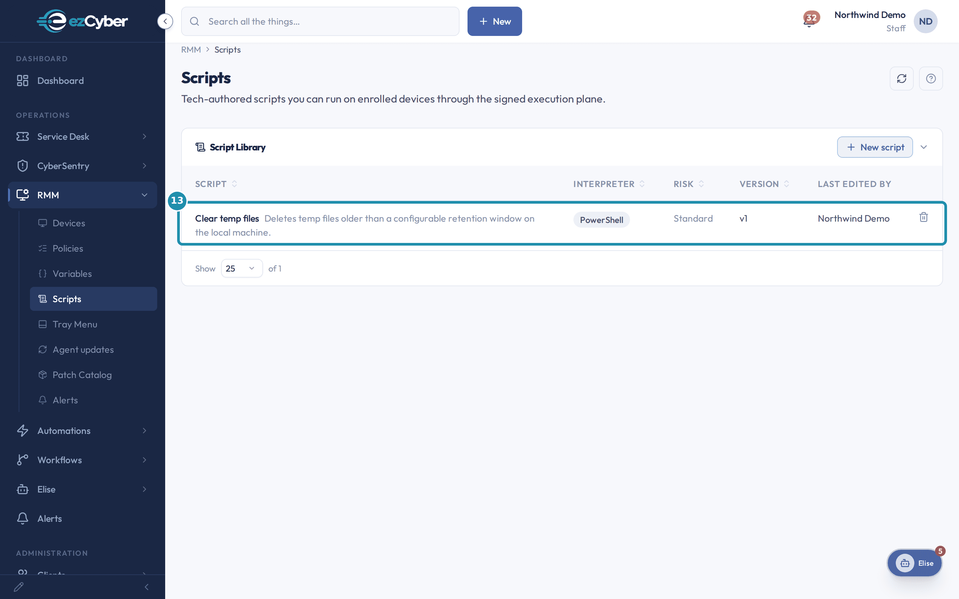Open the Elise chat assistant bubble
This screenshot has width=959, height=599.
(915, 563)
